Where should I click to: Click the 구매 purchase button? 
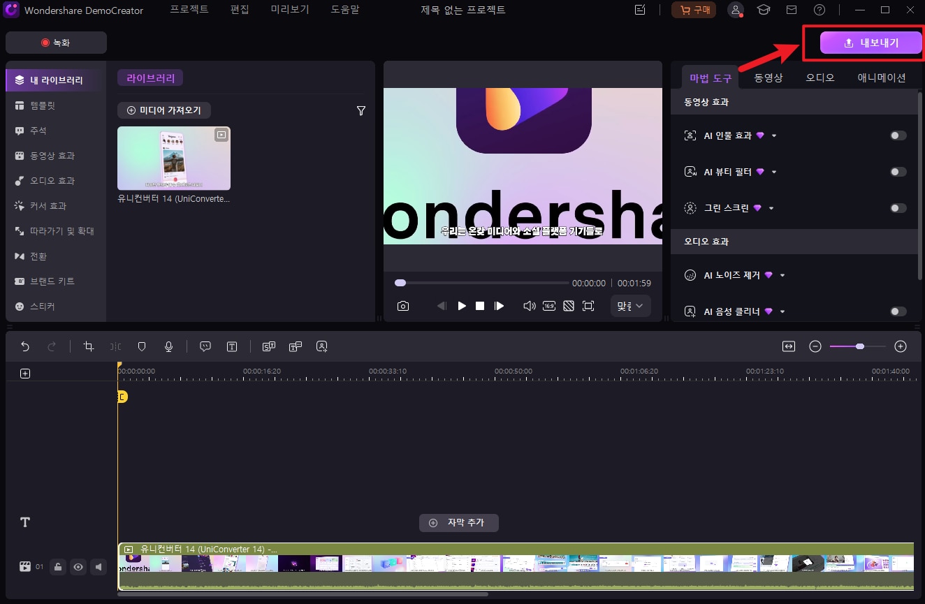tap(694, 10)
